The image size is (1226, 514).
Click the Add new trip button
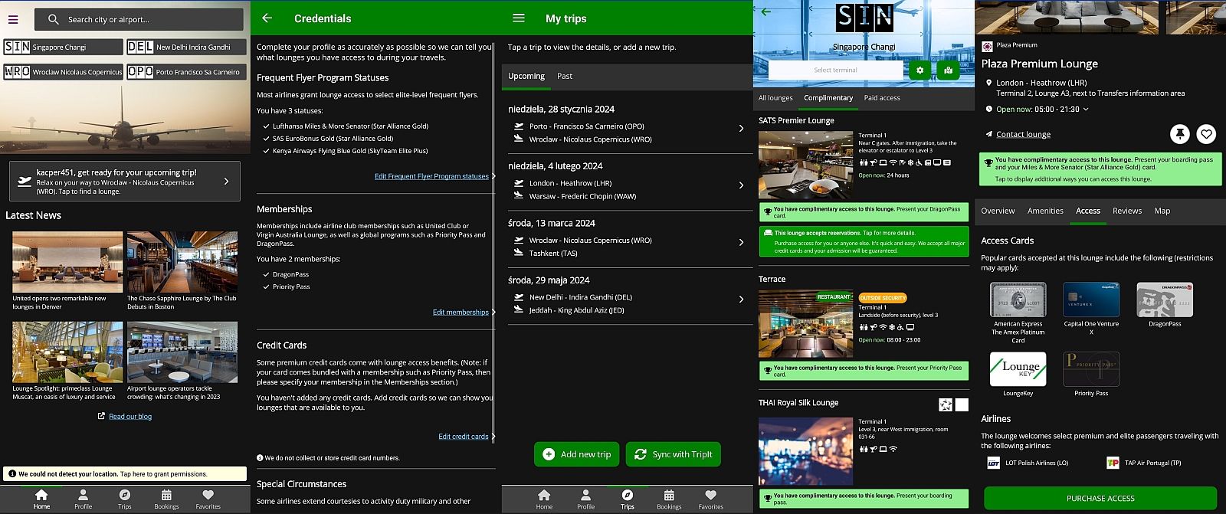[x=577, y=454]
